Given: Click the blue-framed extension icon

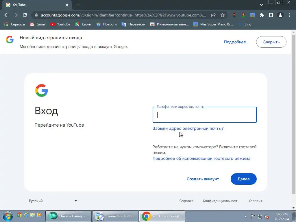Looking at the screenshot, I should click(253, 15).
